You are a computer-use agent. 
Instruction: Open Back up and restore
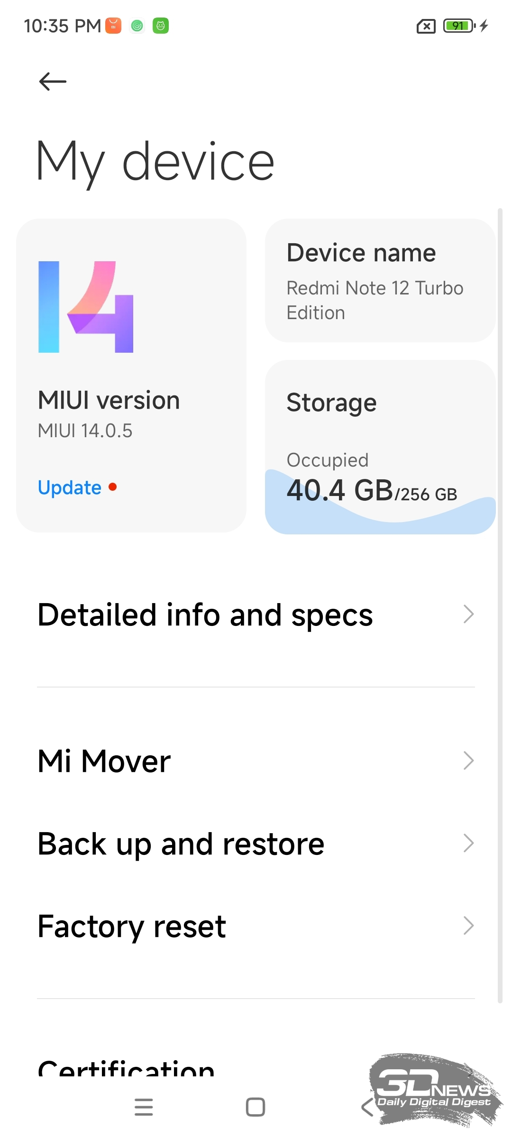tap(256, 844)
